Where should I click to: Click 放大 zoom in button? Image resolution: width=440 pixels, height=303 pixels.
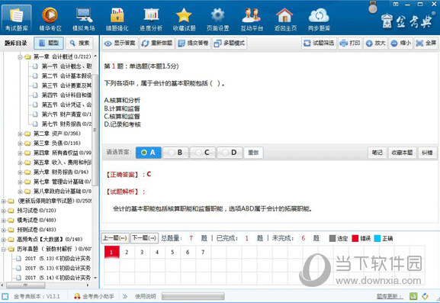(376, 44)
